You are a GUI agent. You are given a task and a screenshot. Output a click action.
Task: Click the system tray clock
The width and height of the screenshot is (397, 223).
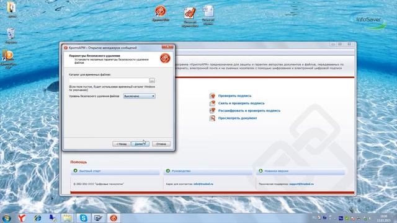click(x=384, y=218)
